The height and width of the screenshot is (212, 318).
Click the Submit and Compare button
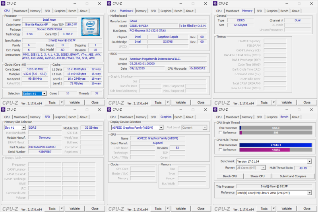pos(293,176)
